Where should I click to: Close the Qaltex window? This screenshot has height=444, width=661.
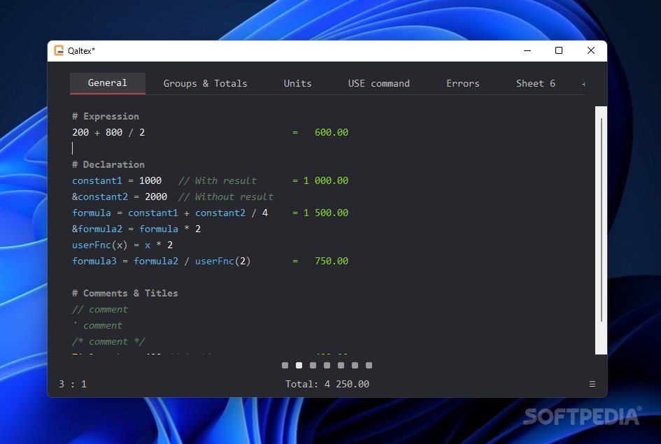[x=590, y=50]
